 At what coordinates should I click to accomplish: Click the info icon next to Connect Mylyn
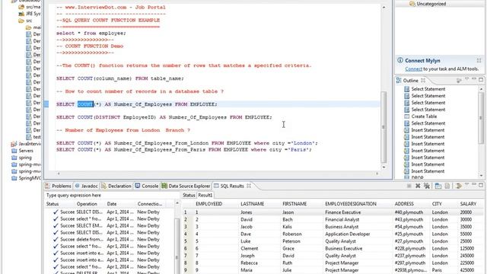(x=400, y=60)
